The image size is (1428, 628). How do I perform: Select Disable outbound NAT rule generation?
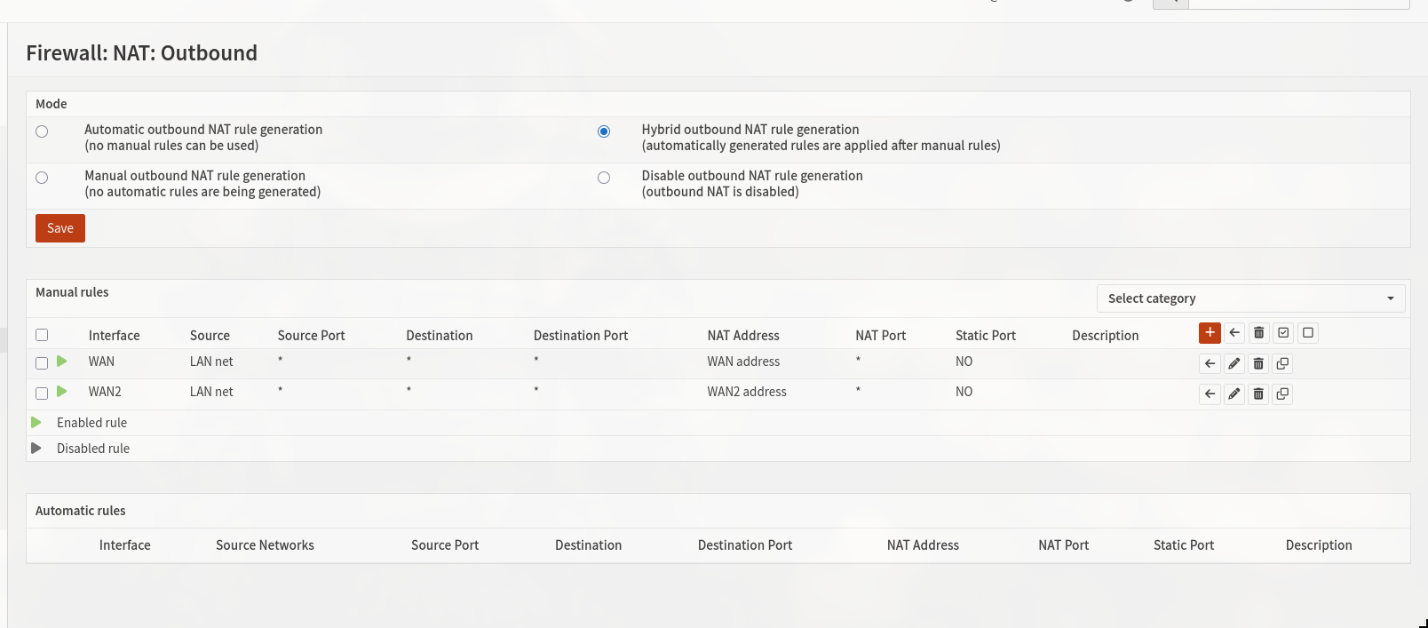pos(604,178)
